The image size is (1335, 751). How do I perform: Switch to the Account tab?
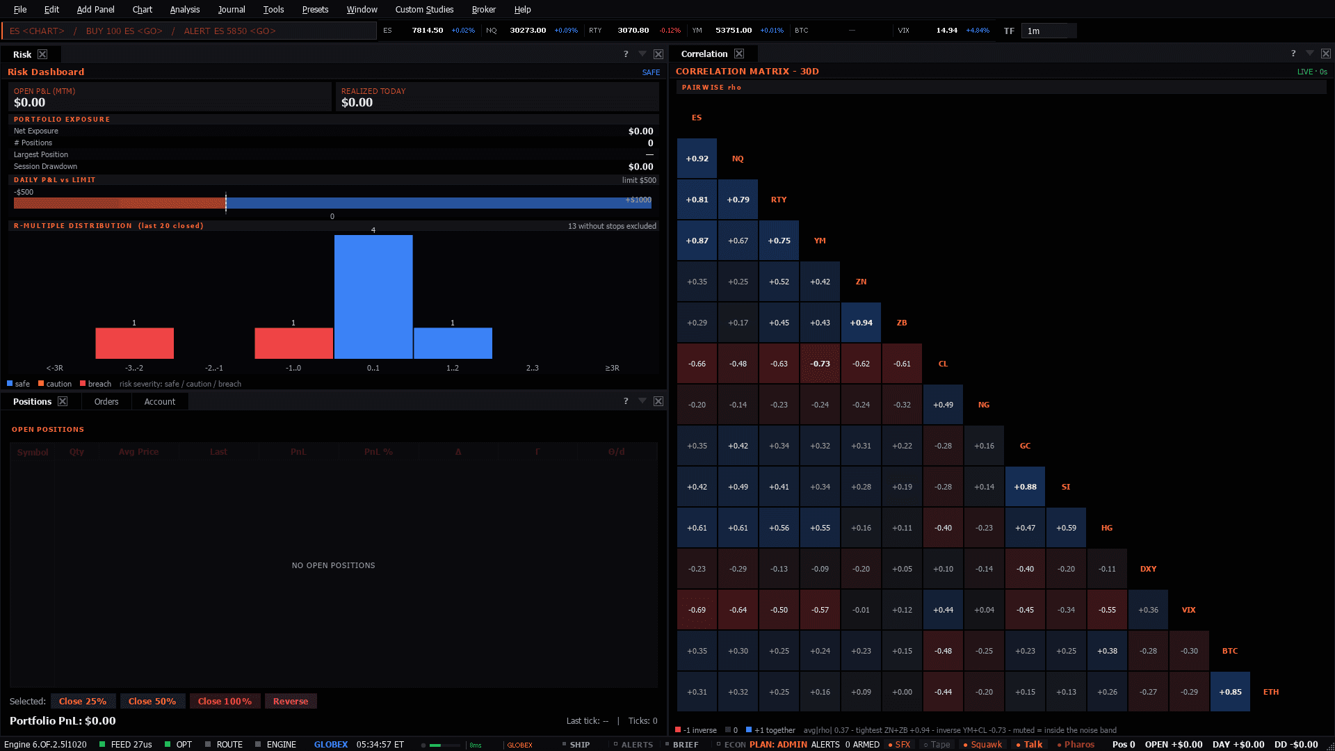click(x=160, y=401)
